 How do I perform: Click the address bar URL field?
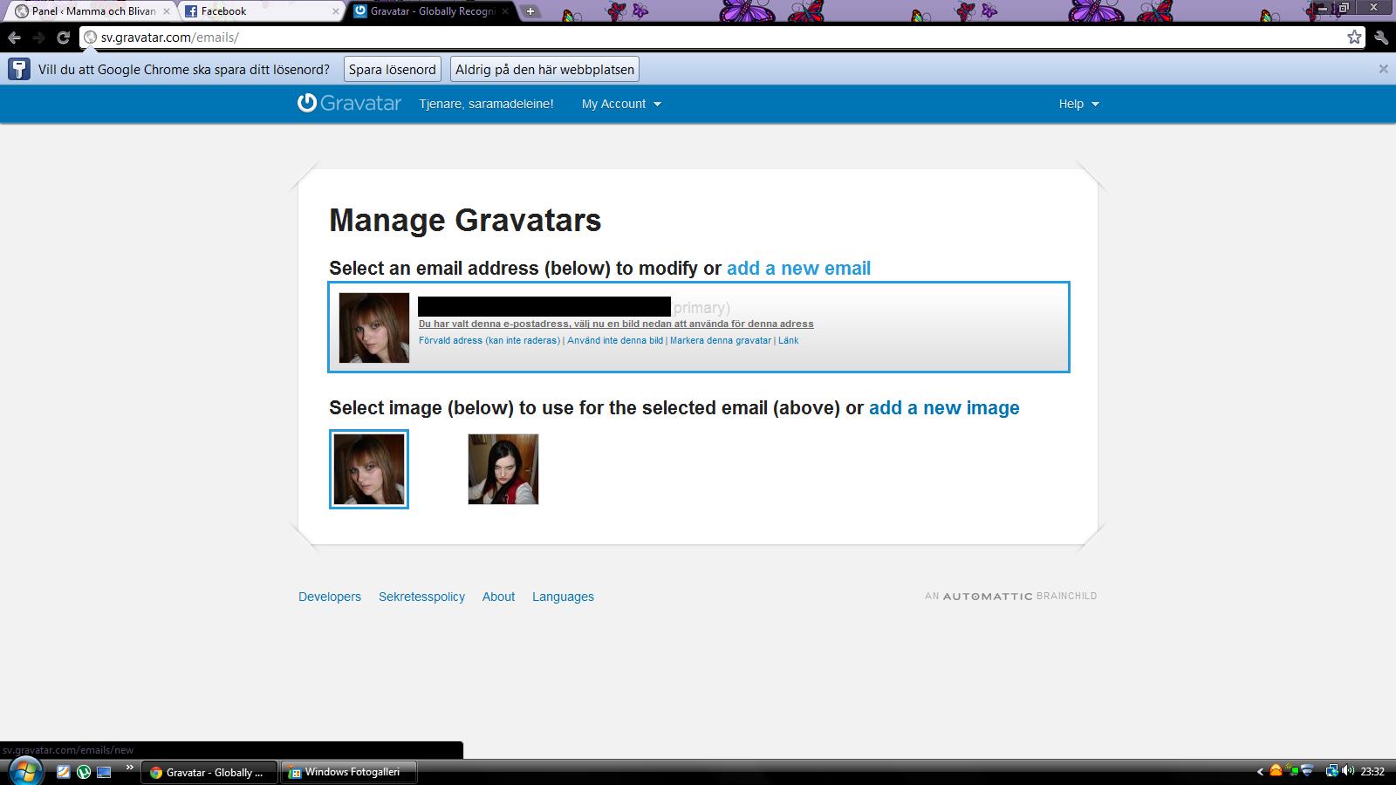click(698, 38)
